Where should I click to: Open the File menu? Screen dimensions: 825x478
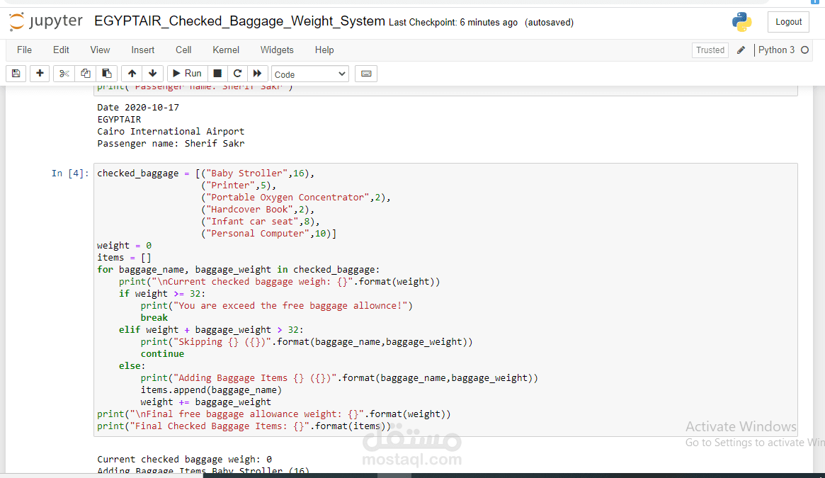(24, 50)
